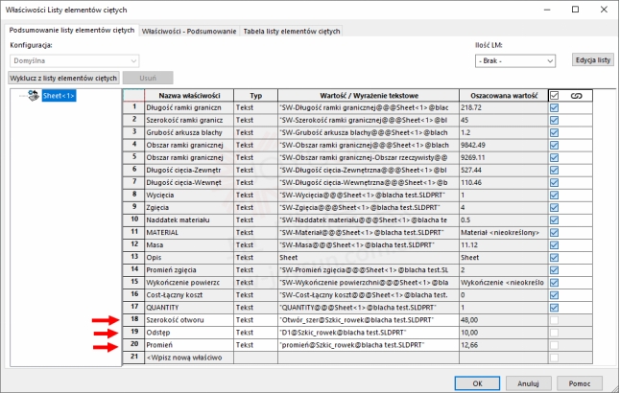The height and width of the screenshot is (393, 620).
Task: Click the <Wpisz nową właściwo input cell
Action: (189, 358)
